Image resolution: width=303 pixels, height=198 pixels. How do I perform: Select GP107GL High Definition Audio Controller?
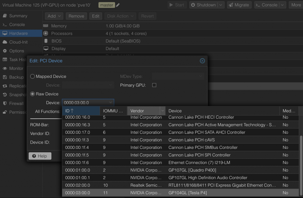point(180,178)
